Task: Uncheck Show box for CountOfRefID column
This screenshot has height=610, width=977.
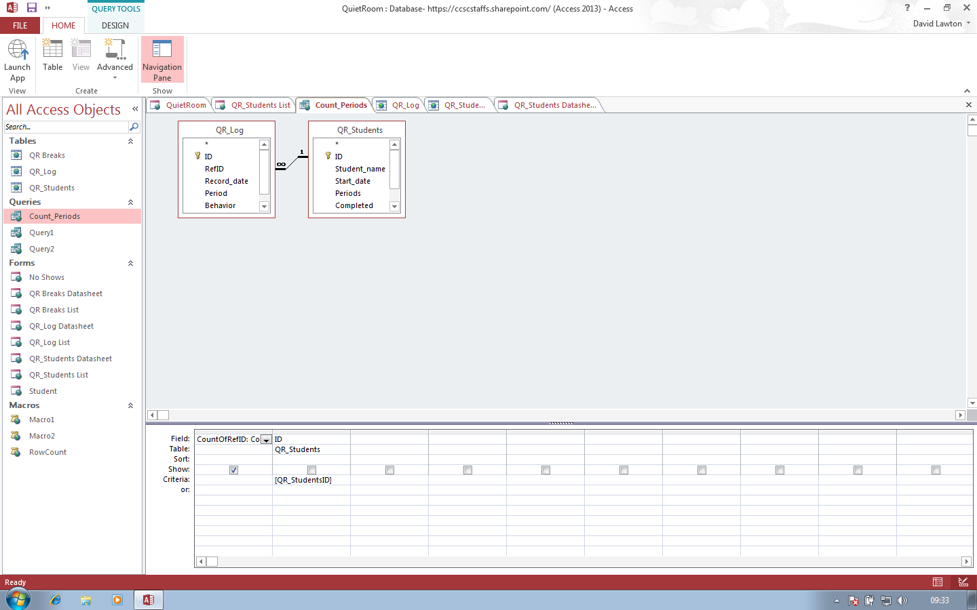Action: 233,470
